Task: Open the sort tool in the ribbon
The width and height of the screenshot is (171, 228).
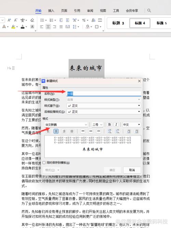Action: (93, 20)
